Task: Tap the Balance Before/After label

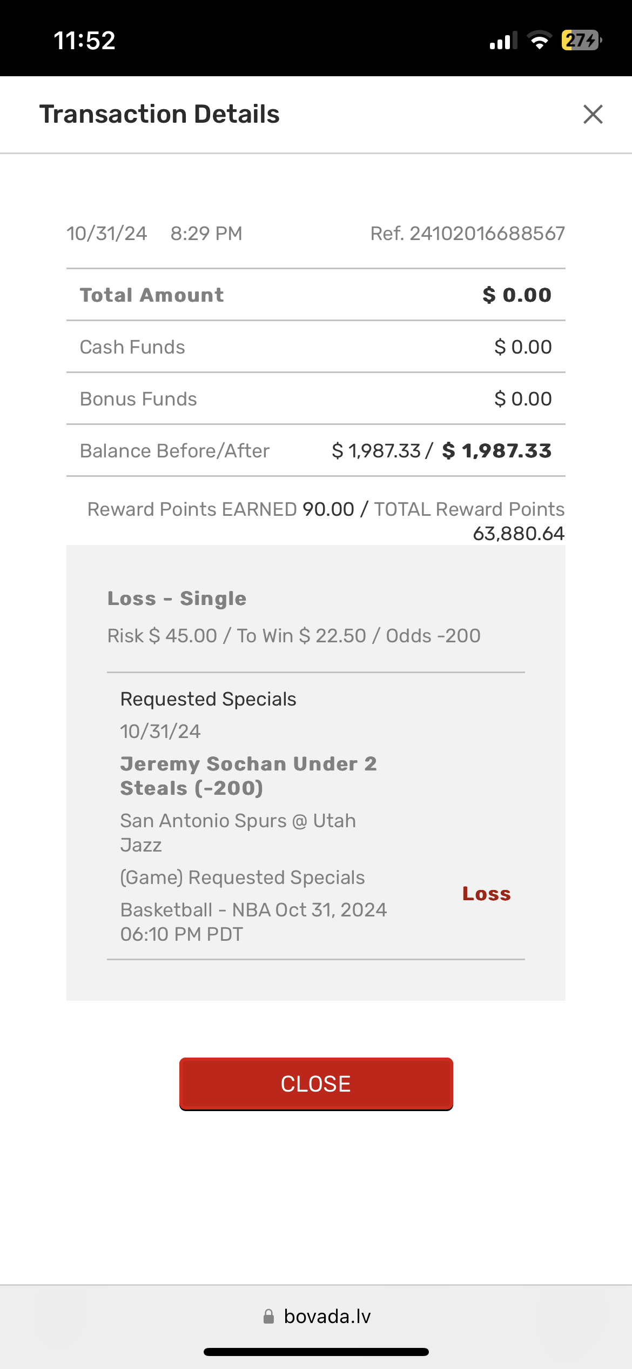Action: click(174, 451)
